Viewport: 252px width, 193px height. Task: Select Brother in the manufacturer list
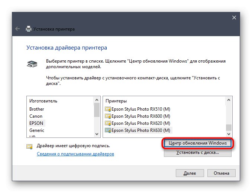click(37, 109)
